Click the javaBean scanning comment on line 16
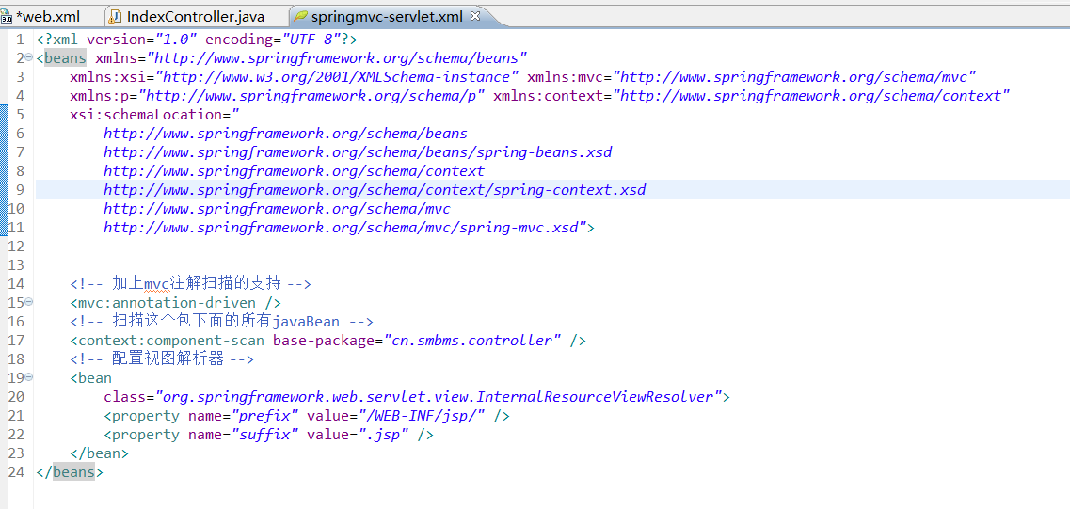This screenshot has height=509, width=1070. coord(221,321)
